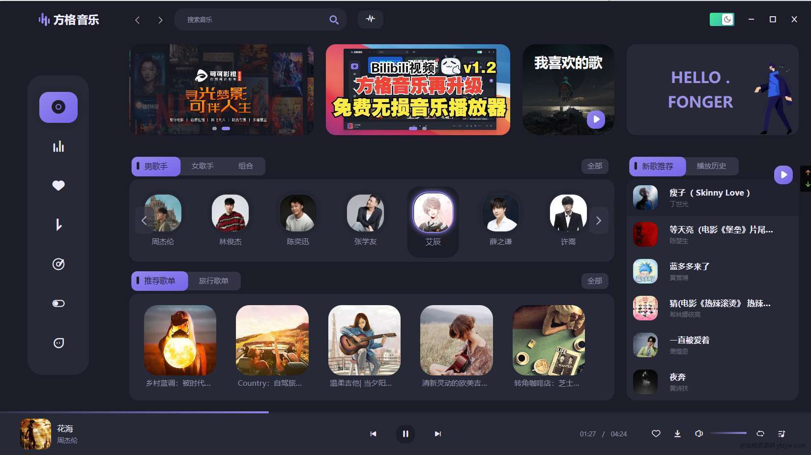Click 全部 button for singers
Image resolution: width=811 pixels, height=455 pixels.
(x=595, y=166)
